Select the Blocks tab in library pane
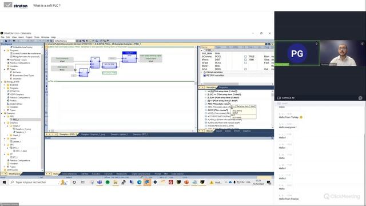 (x=210, y=131)
